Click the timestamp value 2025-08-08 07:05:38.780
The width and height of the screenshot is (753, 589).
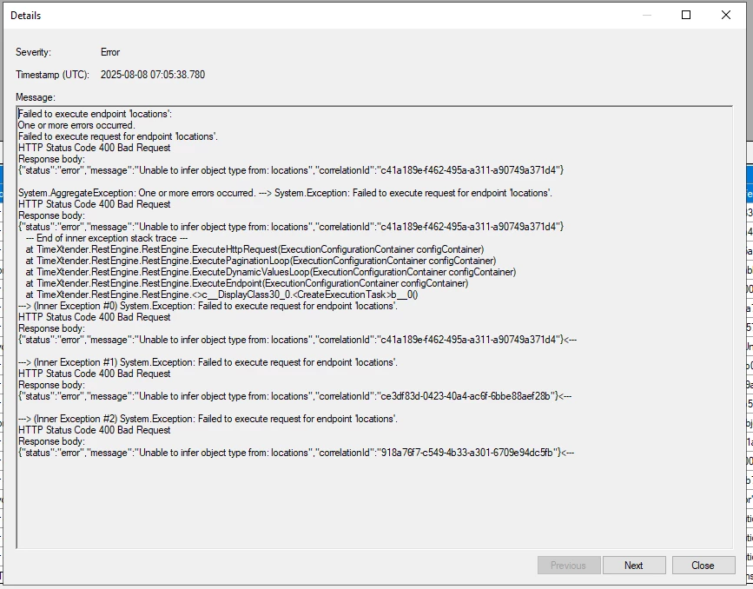[153, 75]
